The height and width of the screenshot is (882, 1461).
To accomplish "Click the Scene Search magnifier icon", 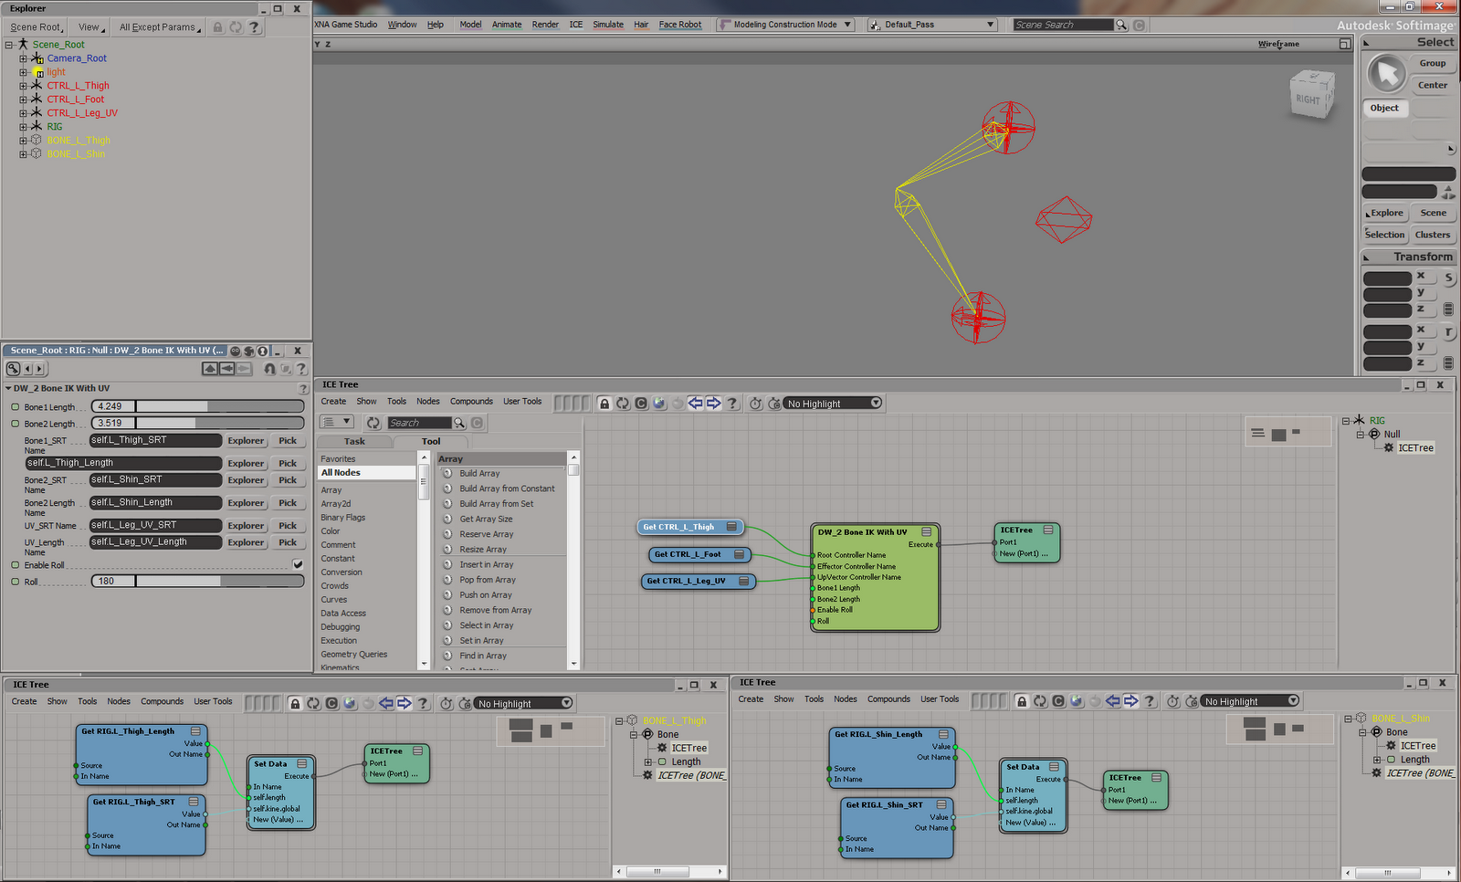I will coord(1121,25).
